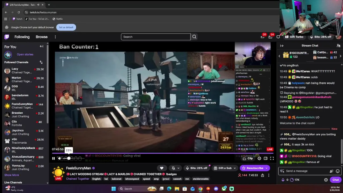The height and width of the screenshot is (193, 343).
Task: Select the kaicenat tag
Action: pos(116,179)
